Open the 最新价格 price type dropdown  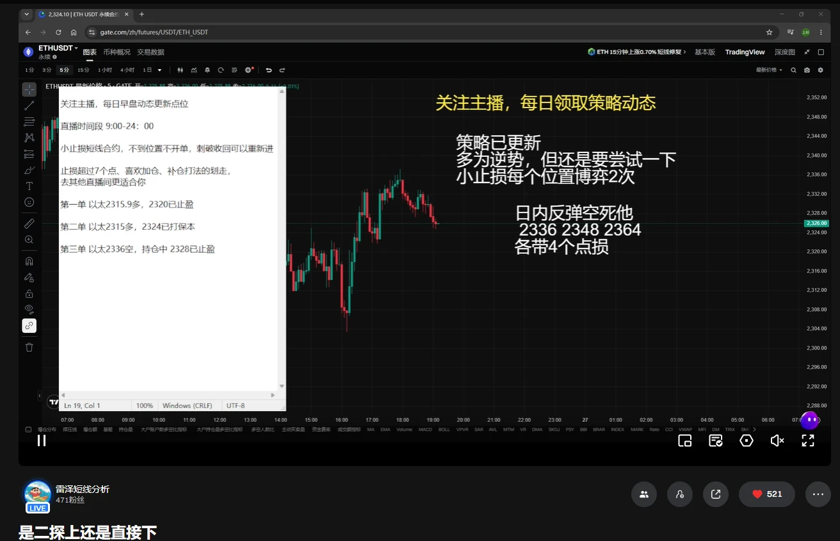pyautogui.click(x=769, y=70)
